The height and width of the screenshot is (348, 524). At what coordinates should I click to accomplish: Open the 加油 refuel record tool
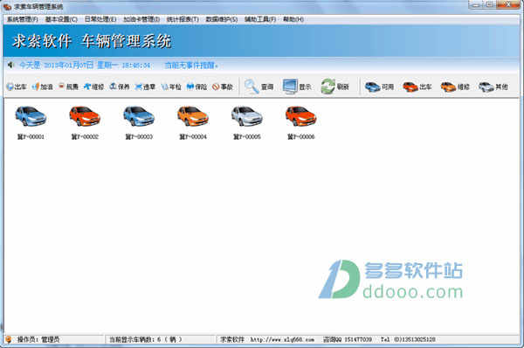pos(42,87)
